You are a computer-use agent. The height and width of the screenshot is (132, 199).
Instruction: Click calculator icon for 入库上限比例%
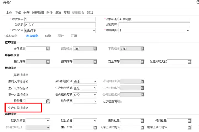(142, 127)
